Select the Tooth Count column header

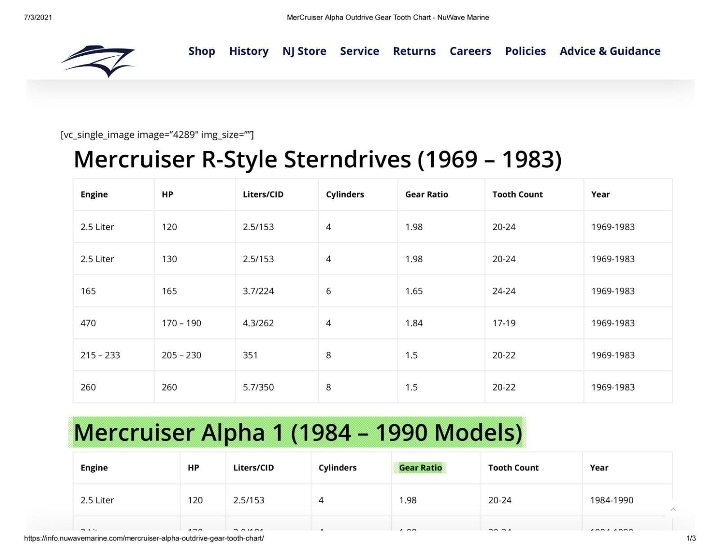coord(517,194)
